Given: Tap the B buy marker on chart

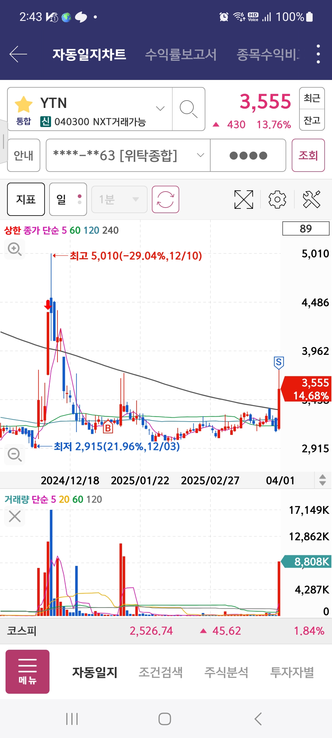Looking at the screenshot, I should [x=108, y=428].
